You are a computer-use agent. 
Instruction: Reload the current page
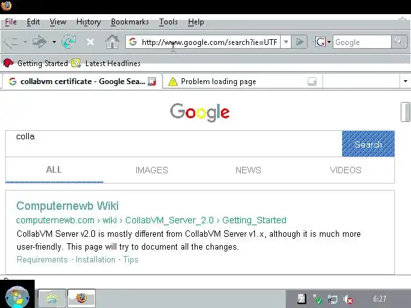(69, 42)
